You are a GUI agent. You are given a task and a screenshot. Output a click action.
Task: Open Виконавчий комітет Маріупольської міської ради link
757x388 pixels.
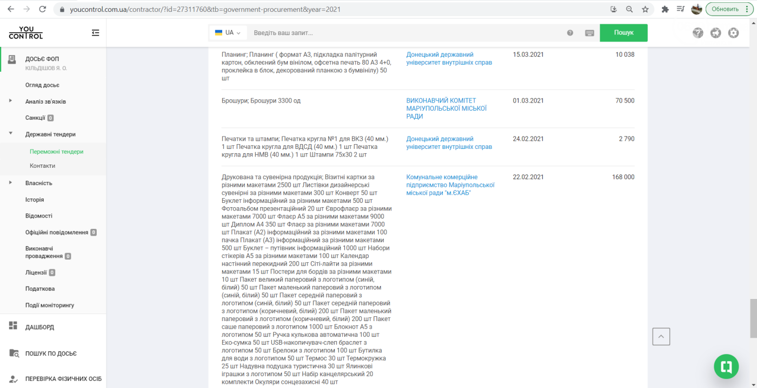coord(447,108)
